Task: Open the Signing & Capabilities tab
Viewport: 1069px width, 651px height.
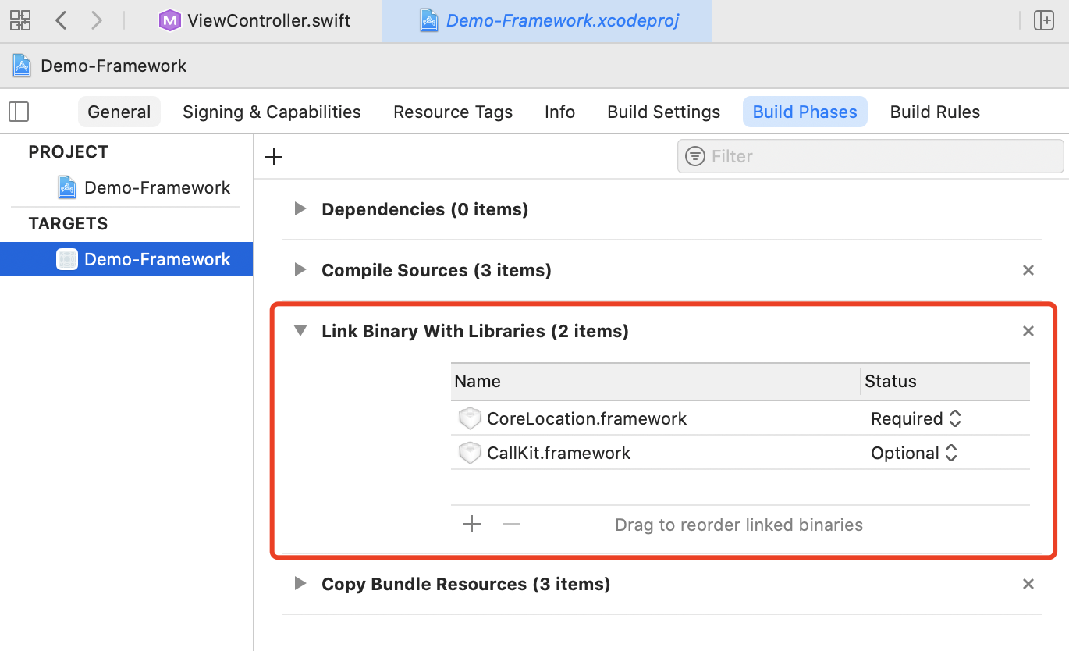Action: pyautogui.click(x=272, y=112)
